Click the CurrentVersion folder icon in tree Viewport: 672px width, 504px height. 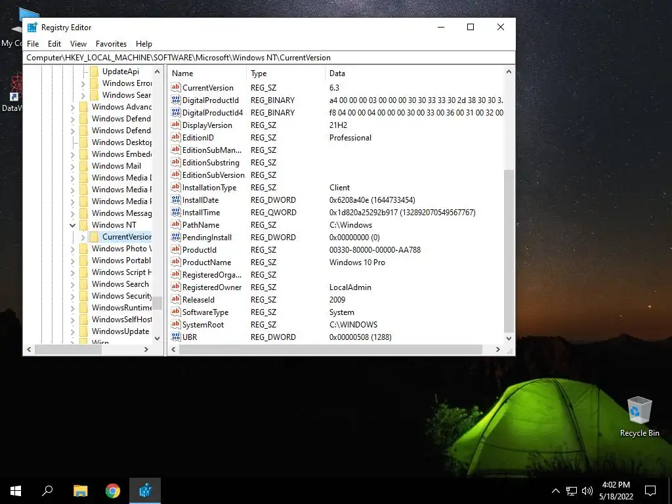[94, 236]
